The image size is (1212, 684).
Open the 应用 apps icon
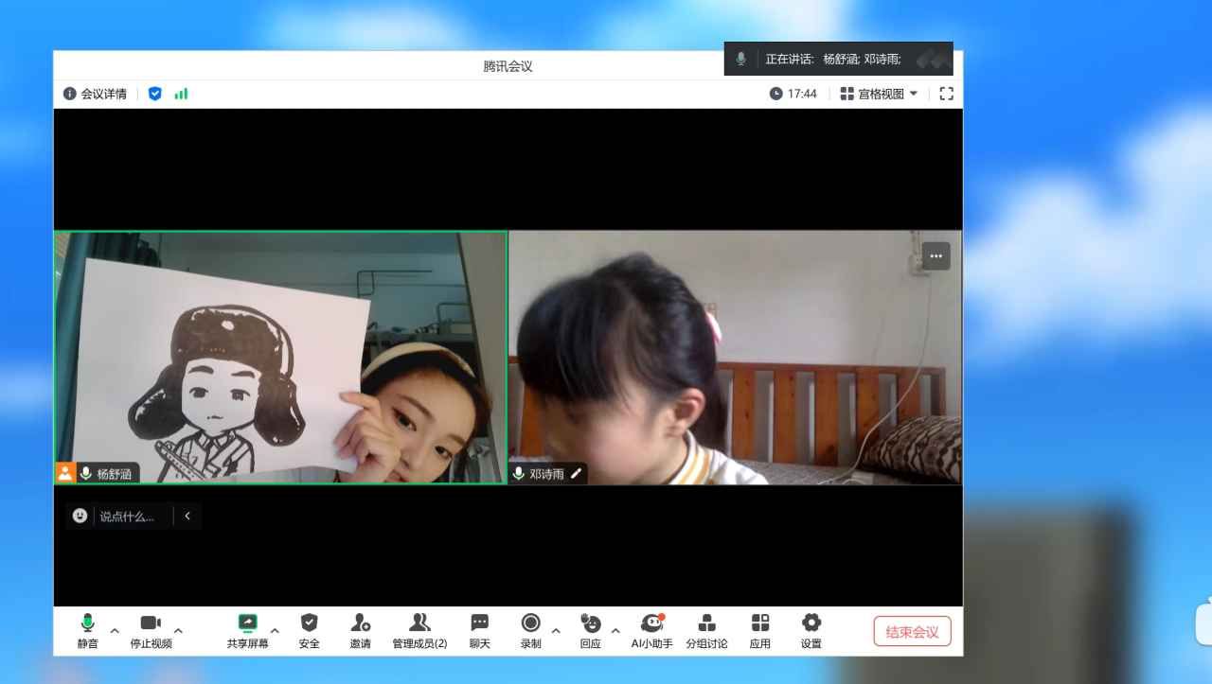coord(760,623)
